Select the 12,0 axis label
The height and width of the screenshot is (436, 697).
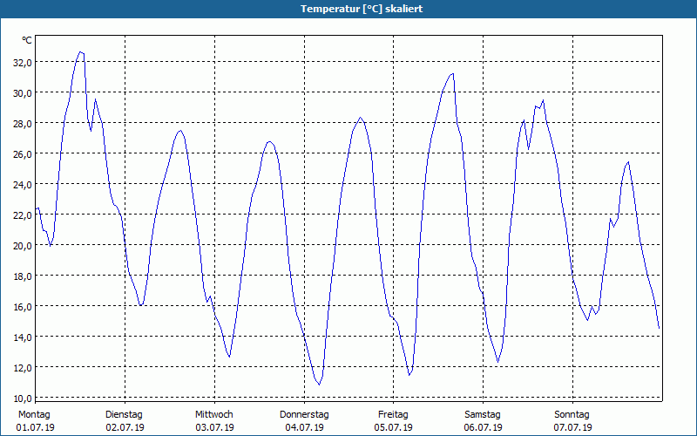tap(23, 368)
